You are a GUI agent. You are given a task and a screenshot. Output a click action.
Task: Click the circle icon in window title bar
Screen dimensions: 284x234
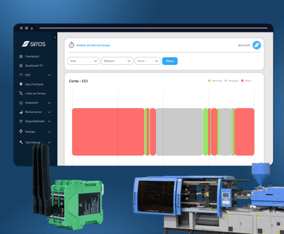[x=21, y=28]
